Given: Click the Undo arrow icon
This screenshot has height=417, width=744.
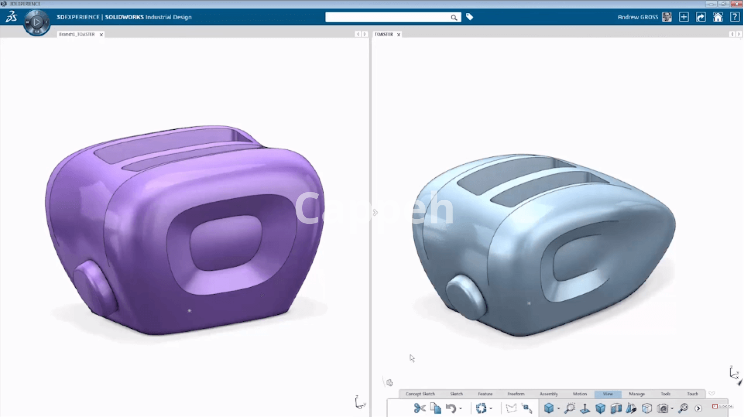Looking at the screenshot, I should pyautogui.click(x=450, y=408).
